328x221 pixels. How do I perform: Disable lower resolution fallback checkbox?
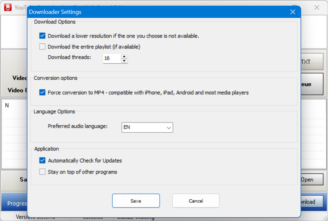(x=42, y=36)
